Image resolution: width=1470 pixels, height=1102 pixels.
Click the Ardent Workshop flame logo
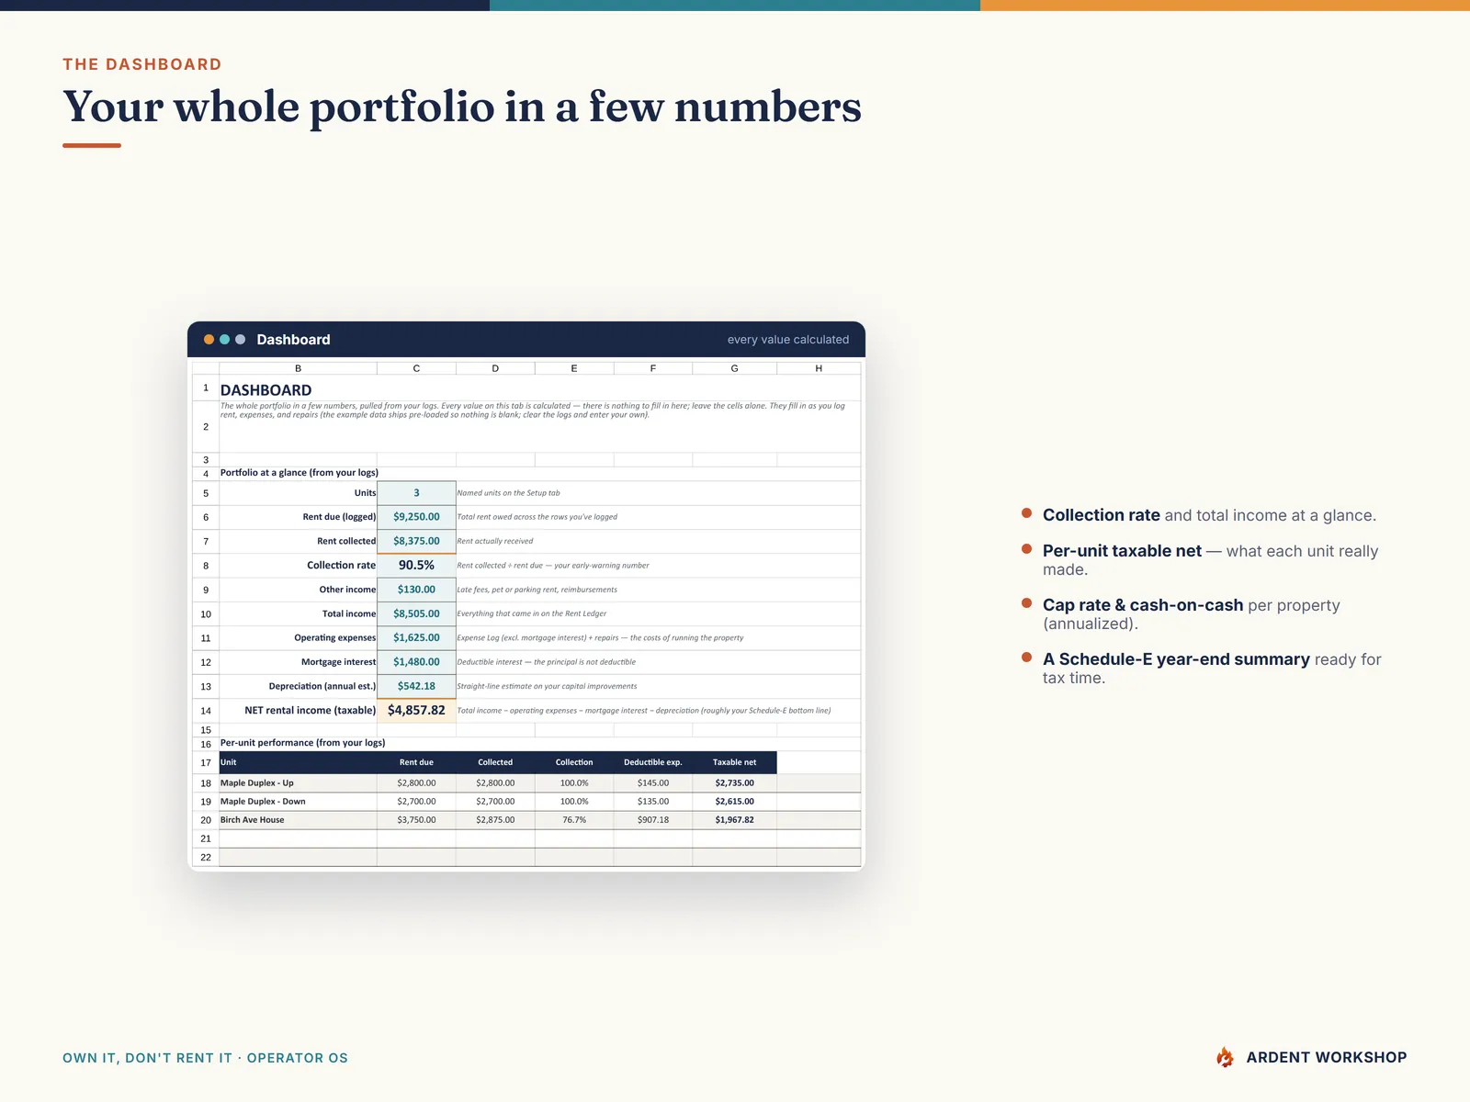point(1225,1057)
